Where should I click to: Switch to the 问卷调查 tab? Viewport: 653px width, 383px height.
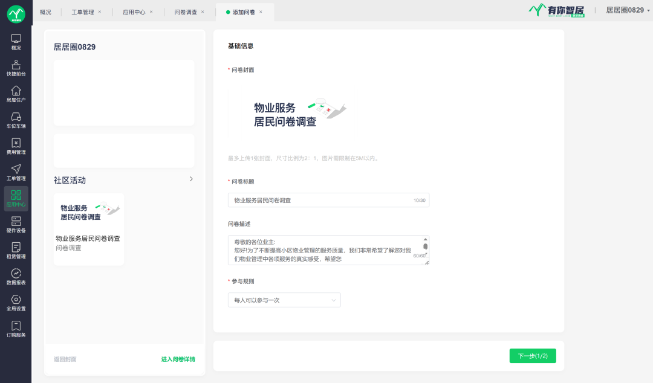click(x=185, y=12)
